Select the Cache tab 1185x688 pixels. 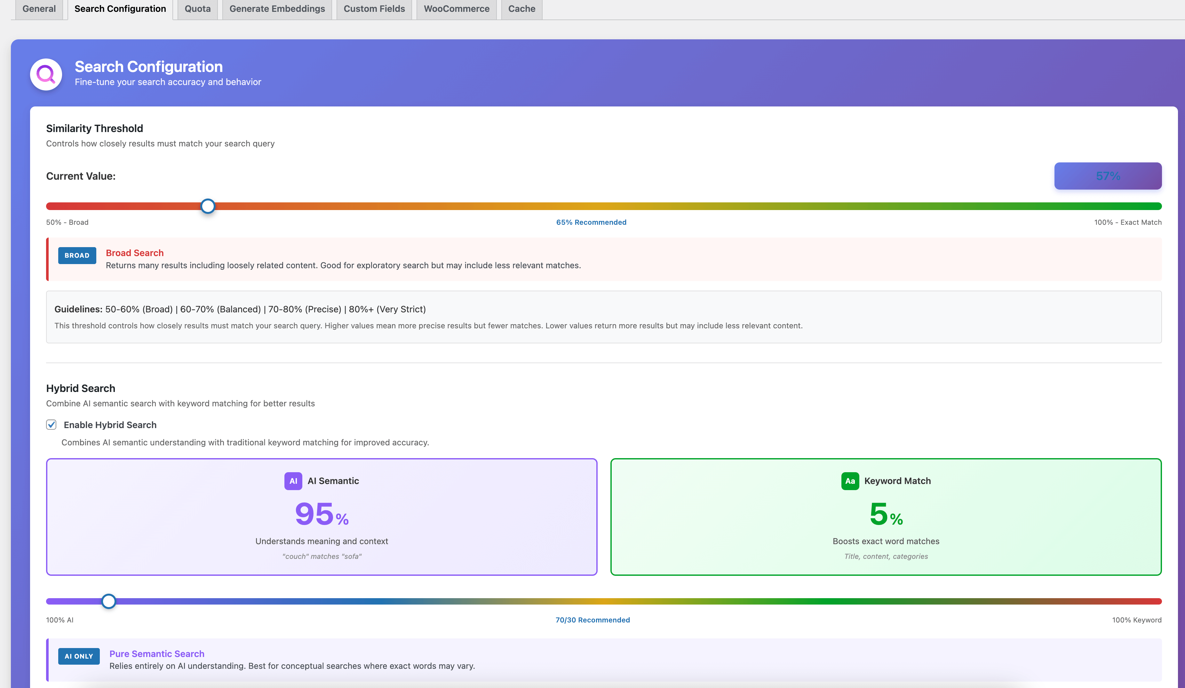[x=521, y=9]
